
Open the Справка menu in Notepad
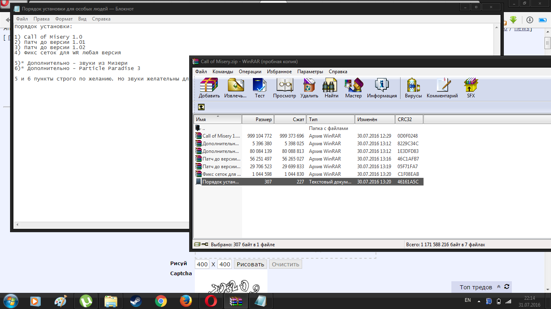[101, 19]
